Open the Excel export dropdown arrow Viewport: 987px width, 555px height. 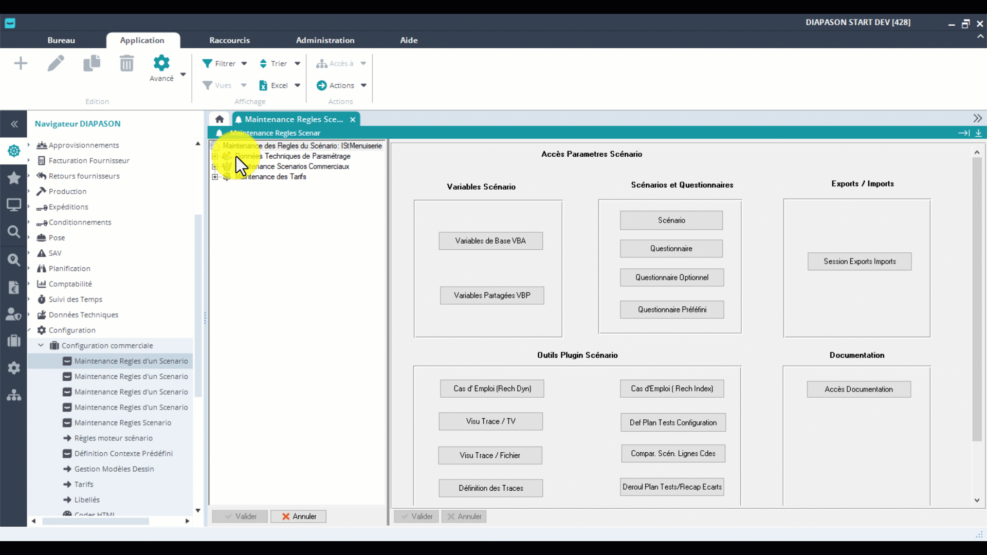297,85
